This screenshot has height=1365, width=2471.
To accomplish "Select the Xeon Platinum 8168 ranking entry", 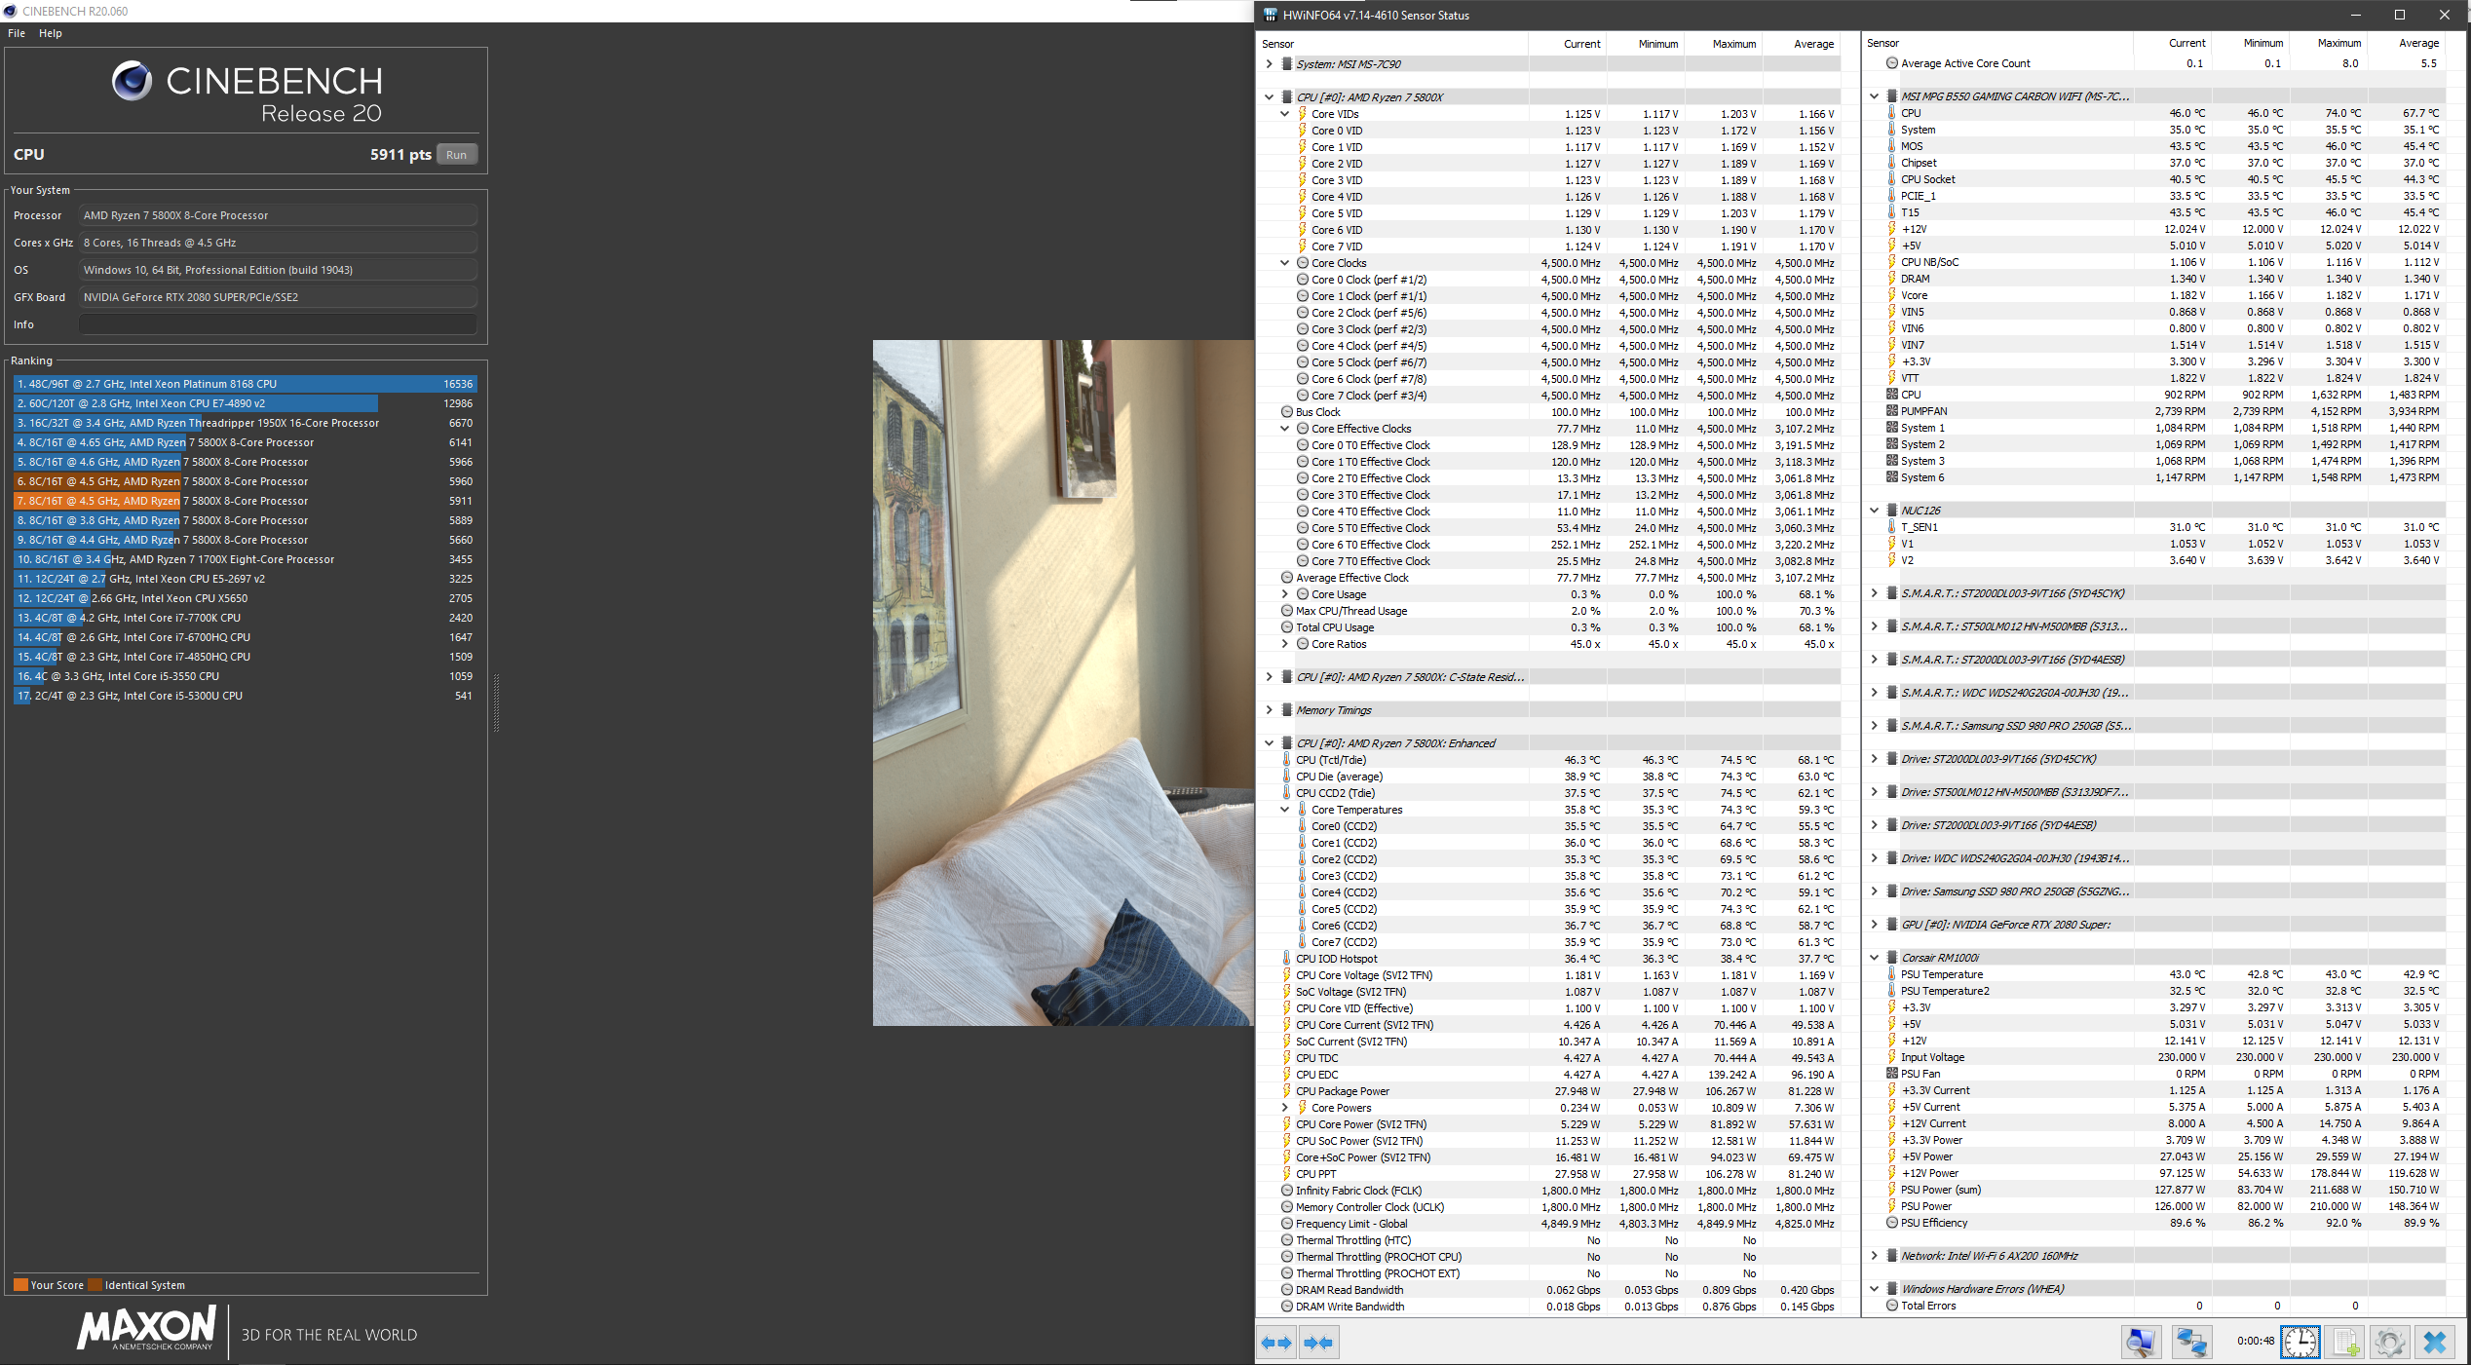I will [244, 384].
